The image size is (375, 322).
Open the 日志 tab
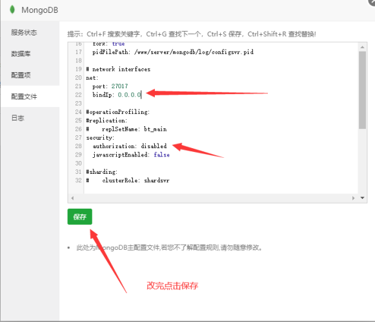(x=30, y=118)
